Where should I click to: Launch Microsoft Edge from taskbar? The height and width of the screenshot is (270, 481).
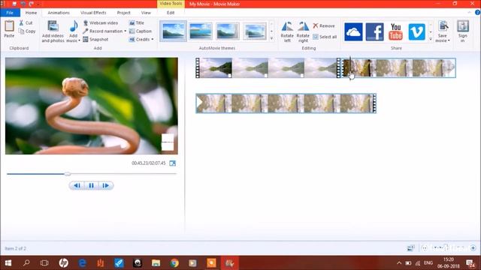point(82,263)
